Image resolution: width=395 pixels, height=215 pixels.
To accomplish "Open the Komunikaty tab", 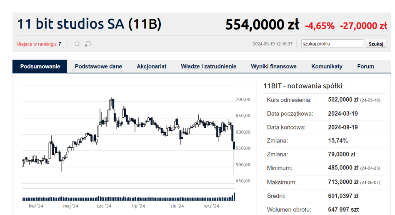I will 327,66.
